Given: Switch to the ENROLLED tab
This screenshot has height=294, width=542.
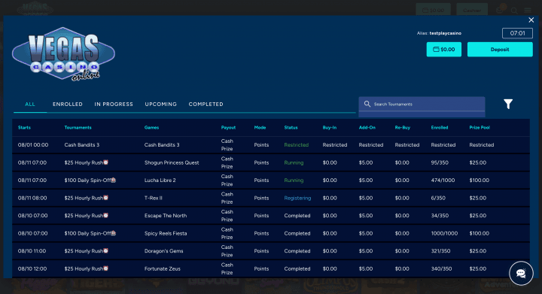Looking at the screenshot, I should (68, 105).
